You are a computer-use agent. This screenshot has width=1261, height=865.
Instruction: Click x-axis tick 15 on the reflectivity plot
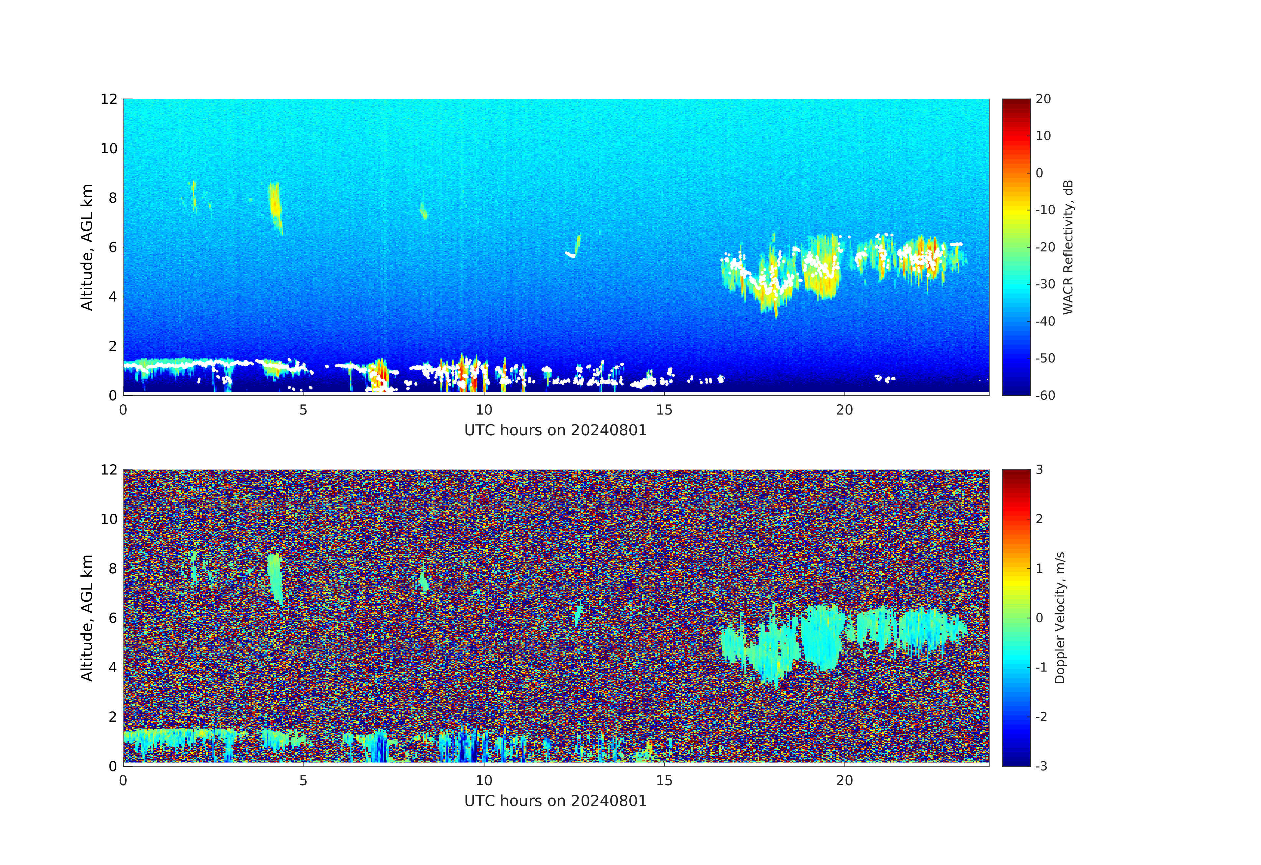(x=664, y=410)
